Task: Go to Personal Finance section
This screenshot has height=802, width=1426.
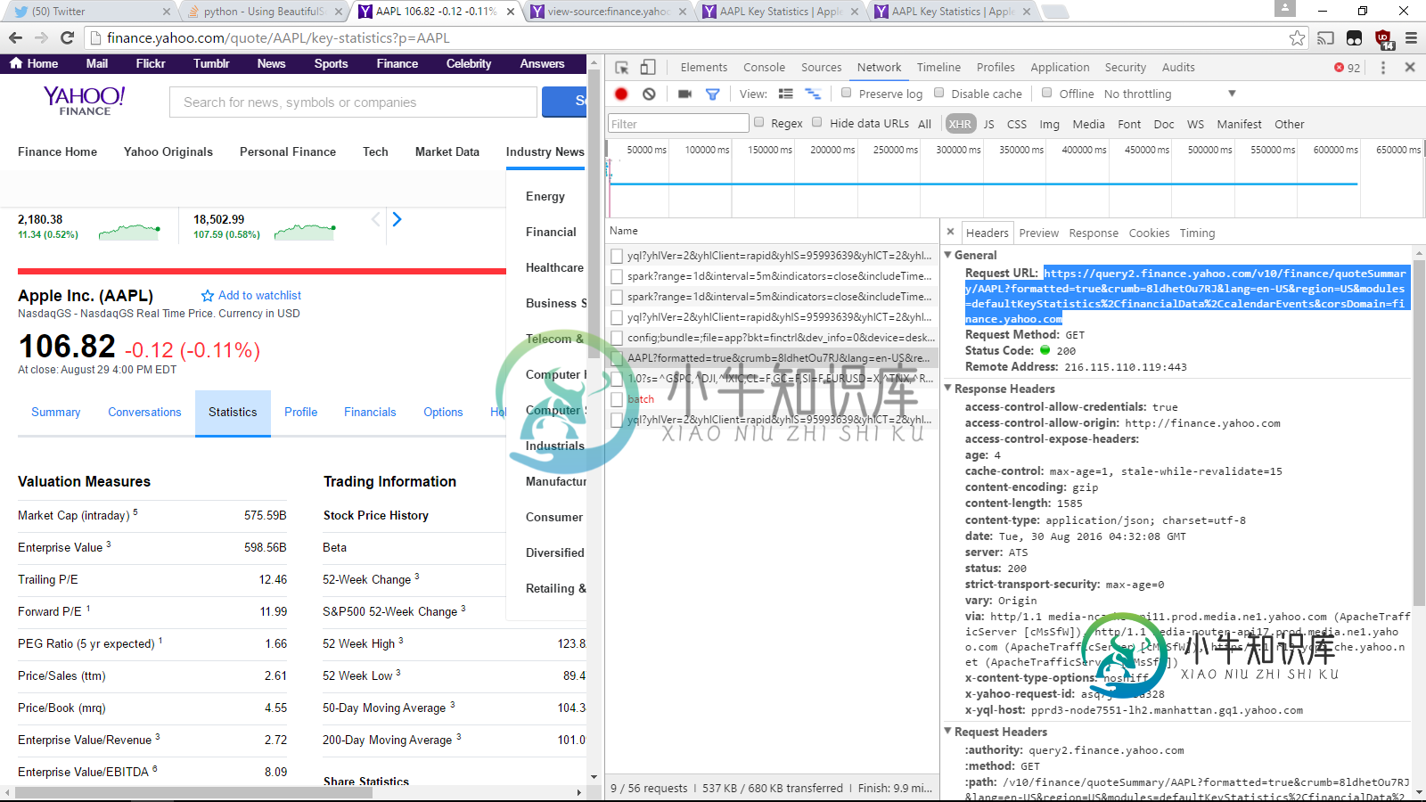Action: [x=288, y=151]
